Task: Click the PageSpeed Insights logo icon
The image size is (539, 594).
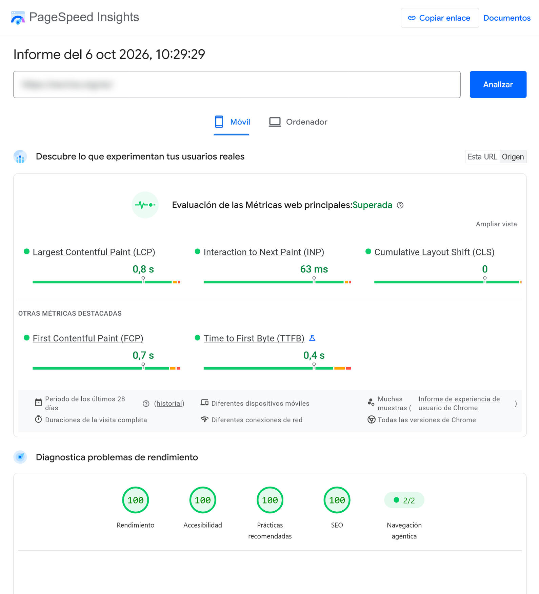Action: point(18,18)
